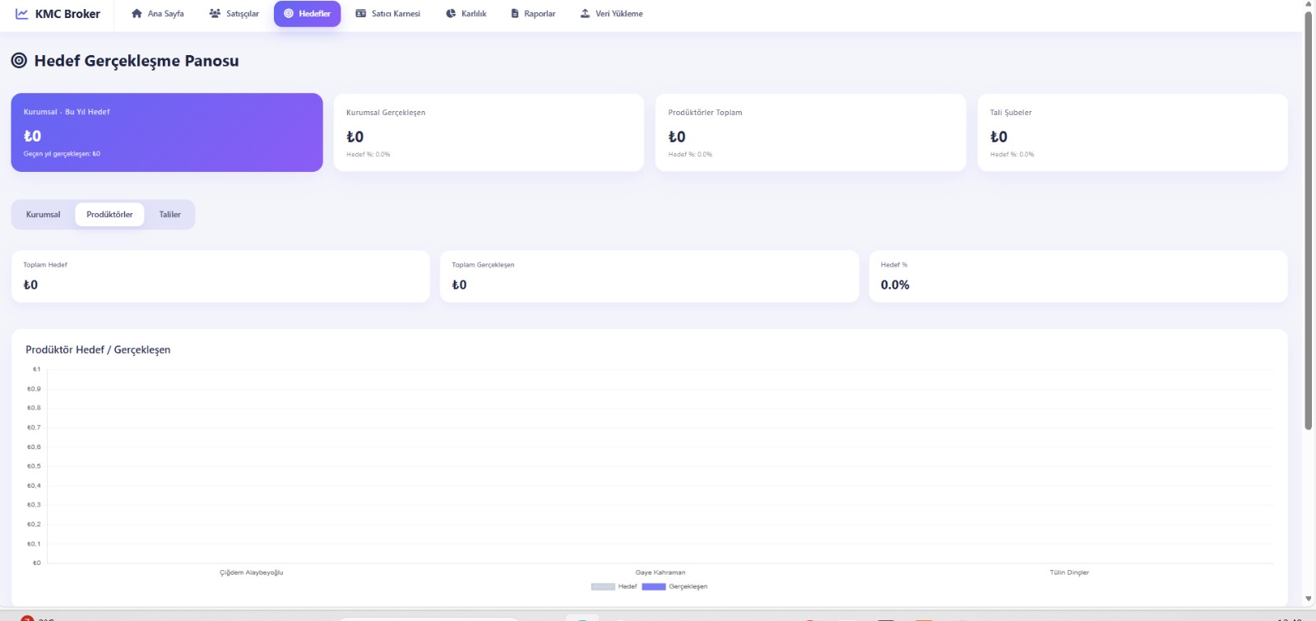Viewport: 1316px width, 621px height.
Task: Click the Tali Şubeler summary card
Action: pos(1132,132)
